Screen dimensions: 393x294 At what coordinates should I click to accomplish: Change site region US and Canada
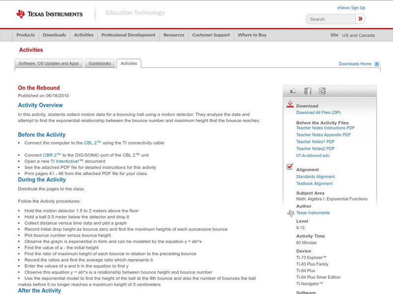coord(359,35)
